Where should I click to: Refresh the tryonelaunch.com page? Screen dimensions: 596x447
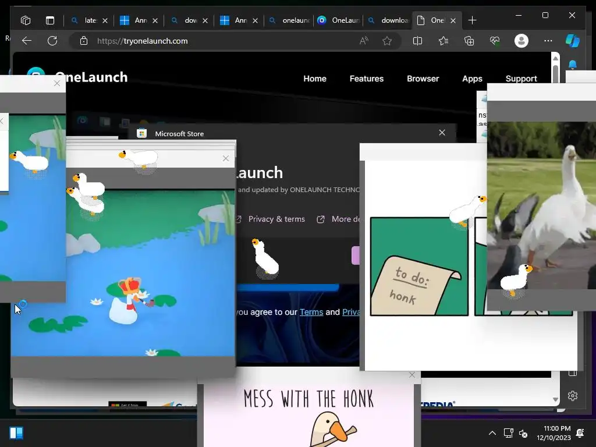point(52,41)
